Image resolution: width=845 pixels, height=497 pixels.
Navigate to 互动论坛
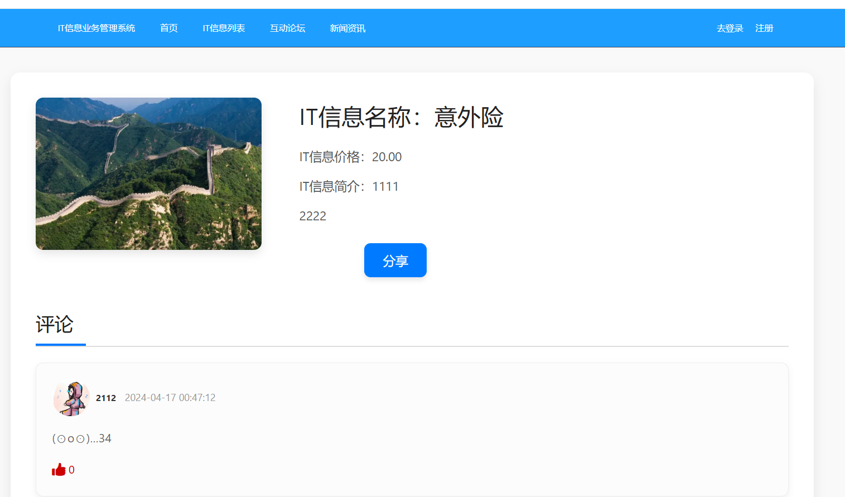tap(287, 28)
